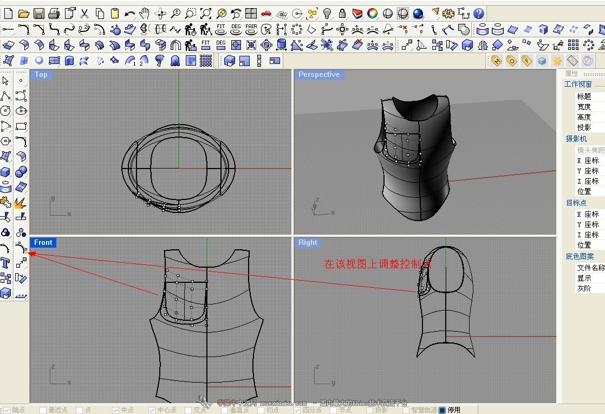
Task: Select the Rotate view icon
Action: point(160,14)
